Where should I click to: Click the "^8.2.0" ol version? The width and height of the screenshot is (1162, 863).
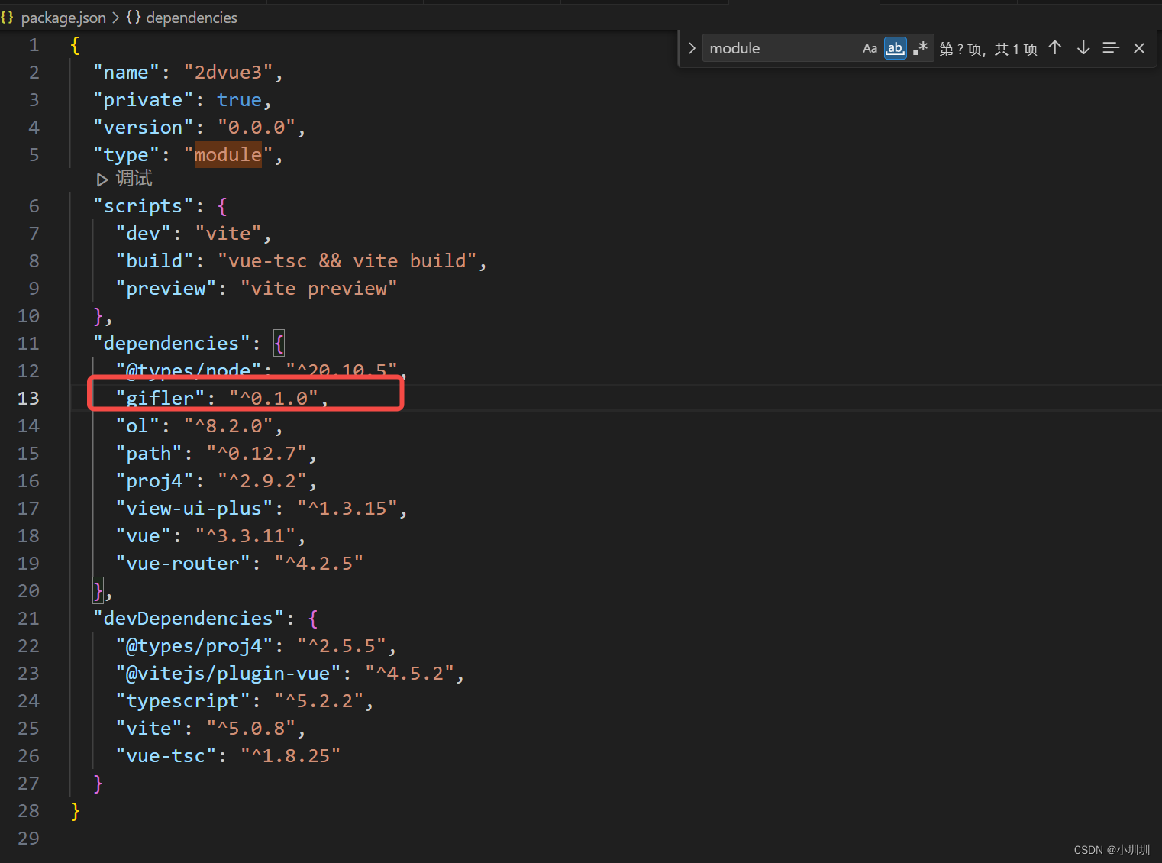(x=228, y=426)
